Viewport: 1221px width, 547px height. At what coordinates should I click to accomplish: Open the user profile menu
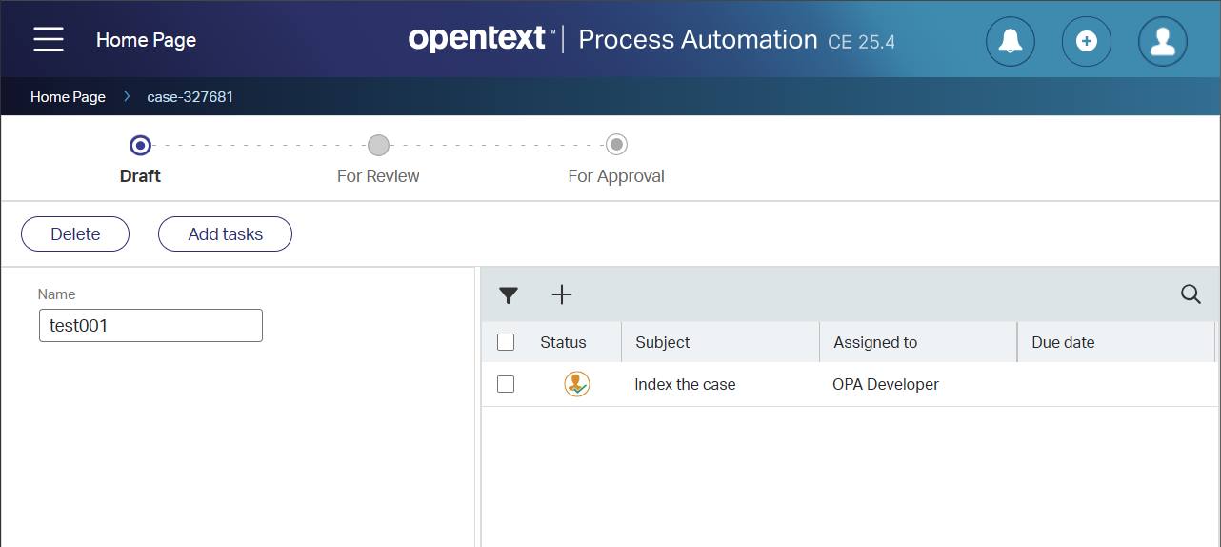pyautogui.click(x=1162, y=41)
